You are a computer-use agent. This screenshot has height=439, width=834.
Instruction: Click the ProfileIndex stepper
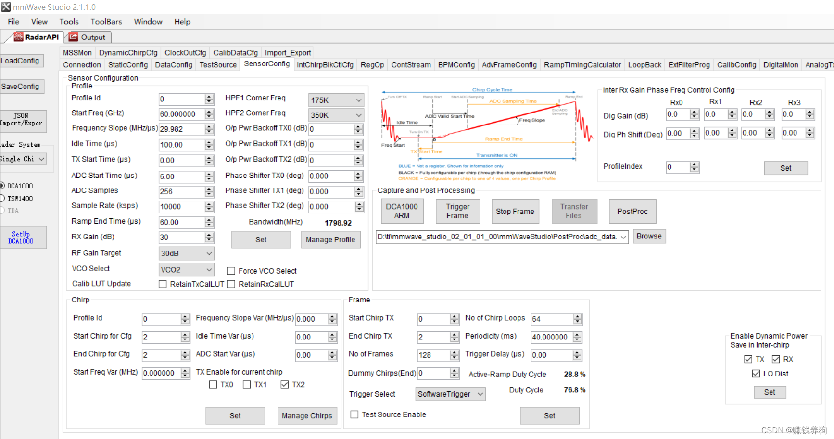(x=694, y=167)
